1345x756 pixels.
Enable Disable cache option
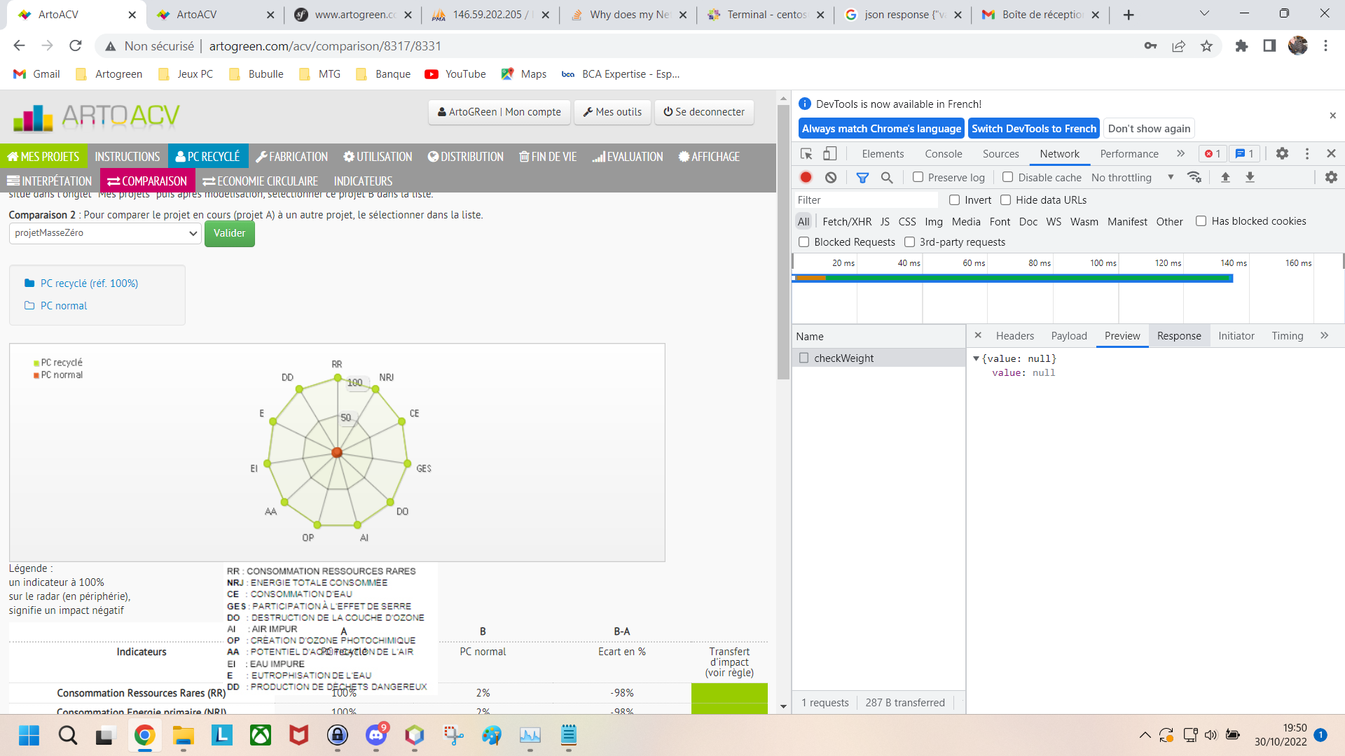(1007, 177)
